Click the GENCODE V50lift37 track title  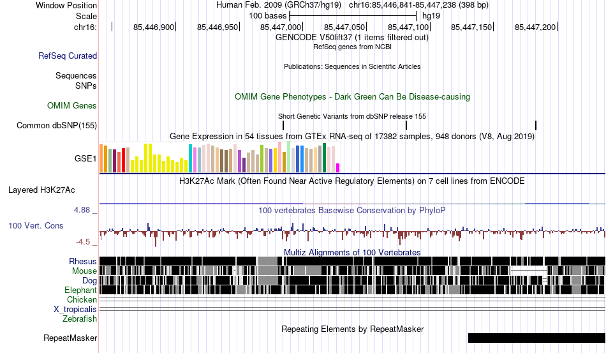click(351, 38)
